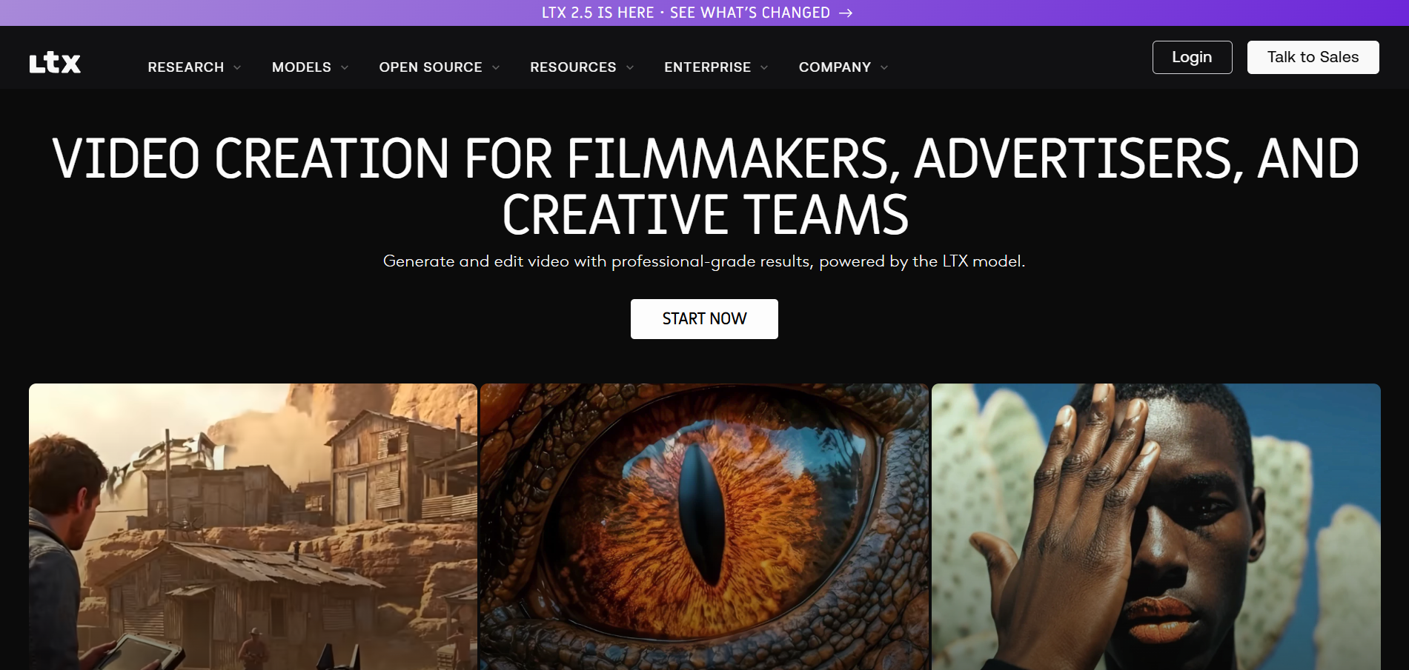Image resolution: width=1409 pixels, height=670 pixels.
Task: Click the START NOW button
Action: [704, 319]
